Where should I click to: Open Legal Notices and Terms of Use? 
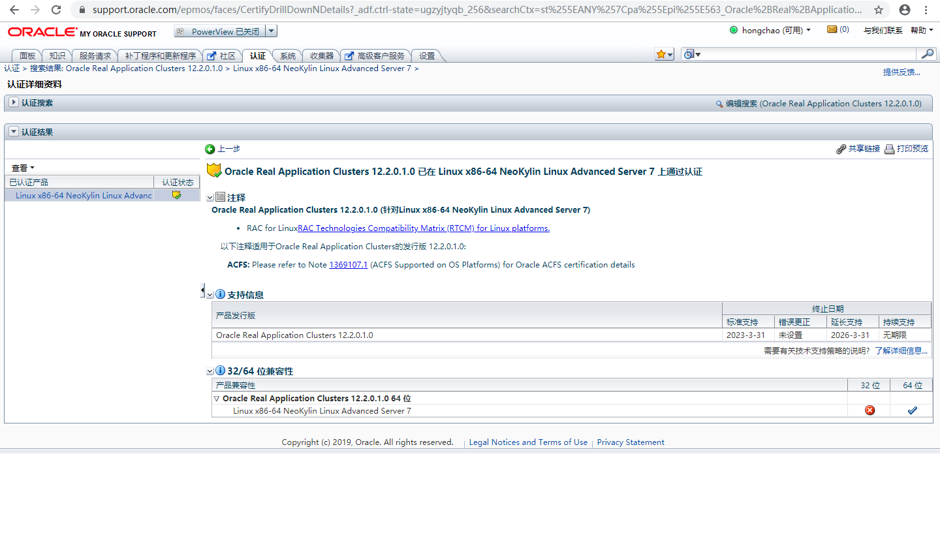coord(528,442)
